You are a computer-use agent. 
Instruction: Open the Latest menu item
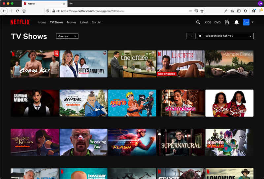click(x=84, y=22)
